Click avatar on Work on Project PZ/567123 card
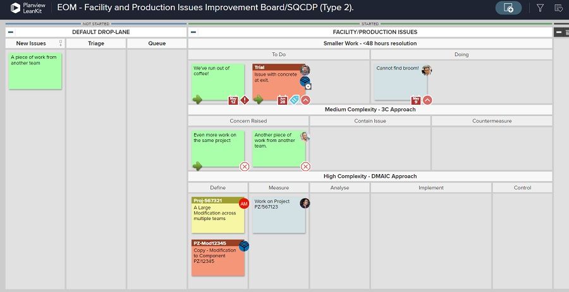 point(305,203)
